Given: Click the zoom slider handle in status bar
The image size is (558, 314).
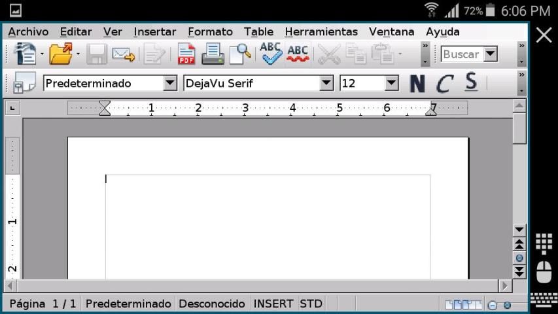Looking at the screenshot, I should pos(507,305).
